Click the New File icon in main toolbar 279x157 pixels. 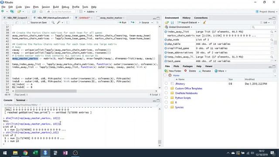point(3,12)
